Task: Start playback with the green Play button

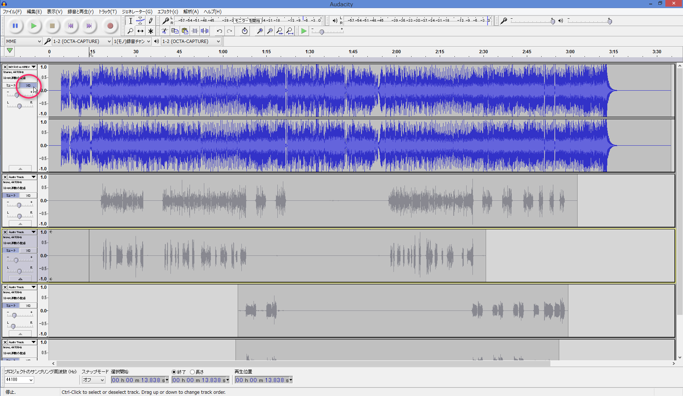Action: click(34, 26)
